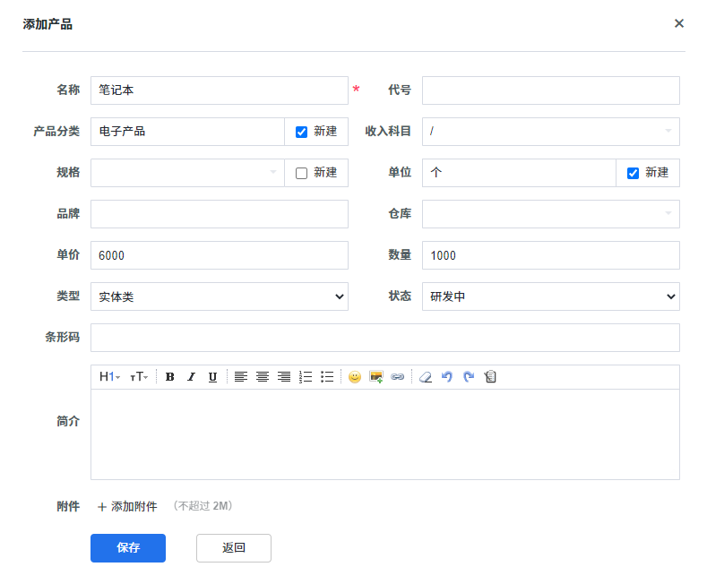
Task: Uncheck 新建 checkbox next to 单位
Action: (633, 173)
